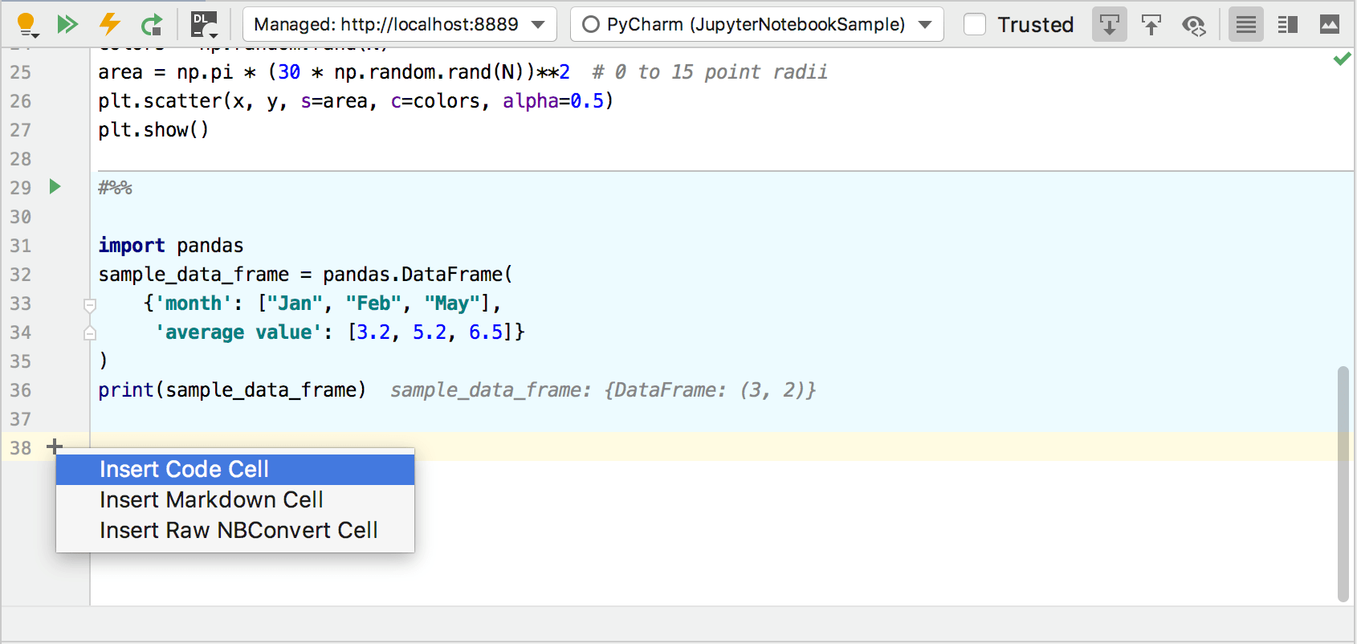Choose Insert Markdown Cell
Screen dimensions: 1357x644
[x=235, y=500]
